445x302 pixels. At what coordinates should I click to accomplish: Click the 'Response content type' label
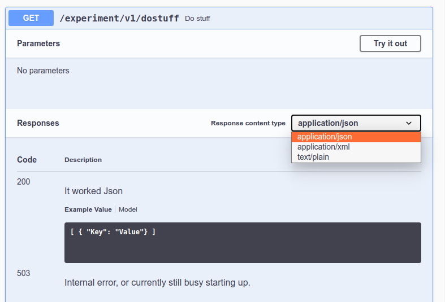click(248, 123)
